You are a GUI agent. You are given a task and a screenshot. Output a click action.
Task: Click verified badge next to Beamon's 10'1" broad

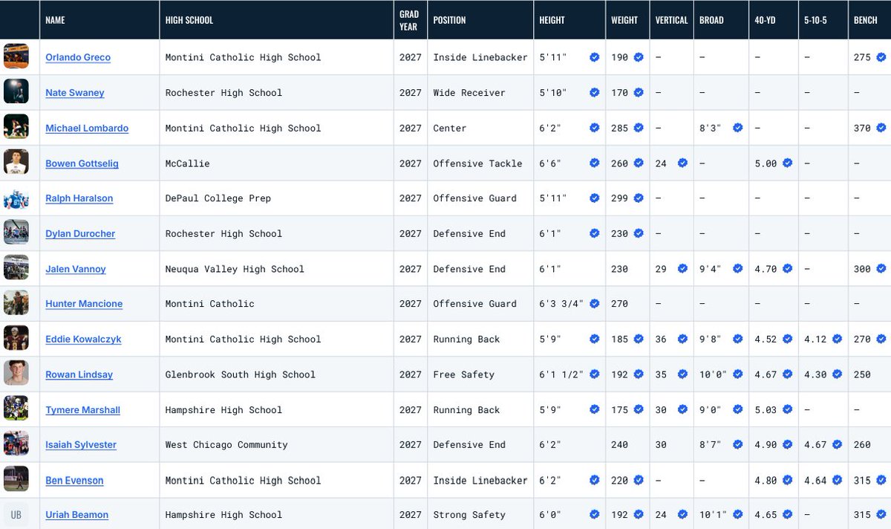738,515
